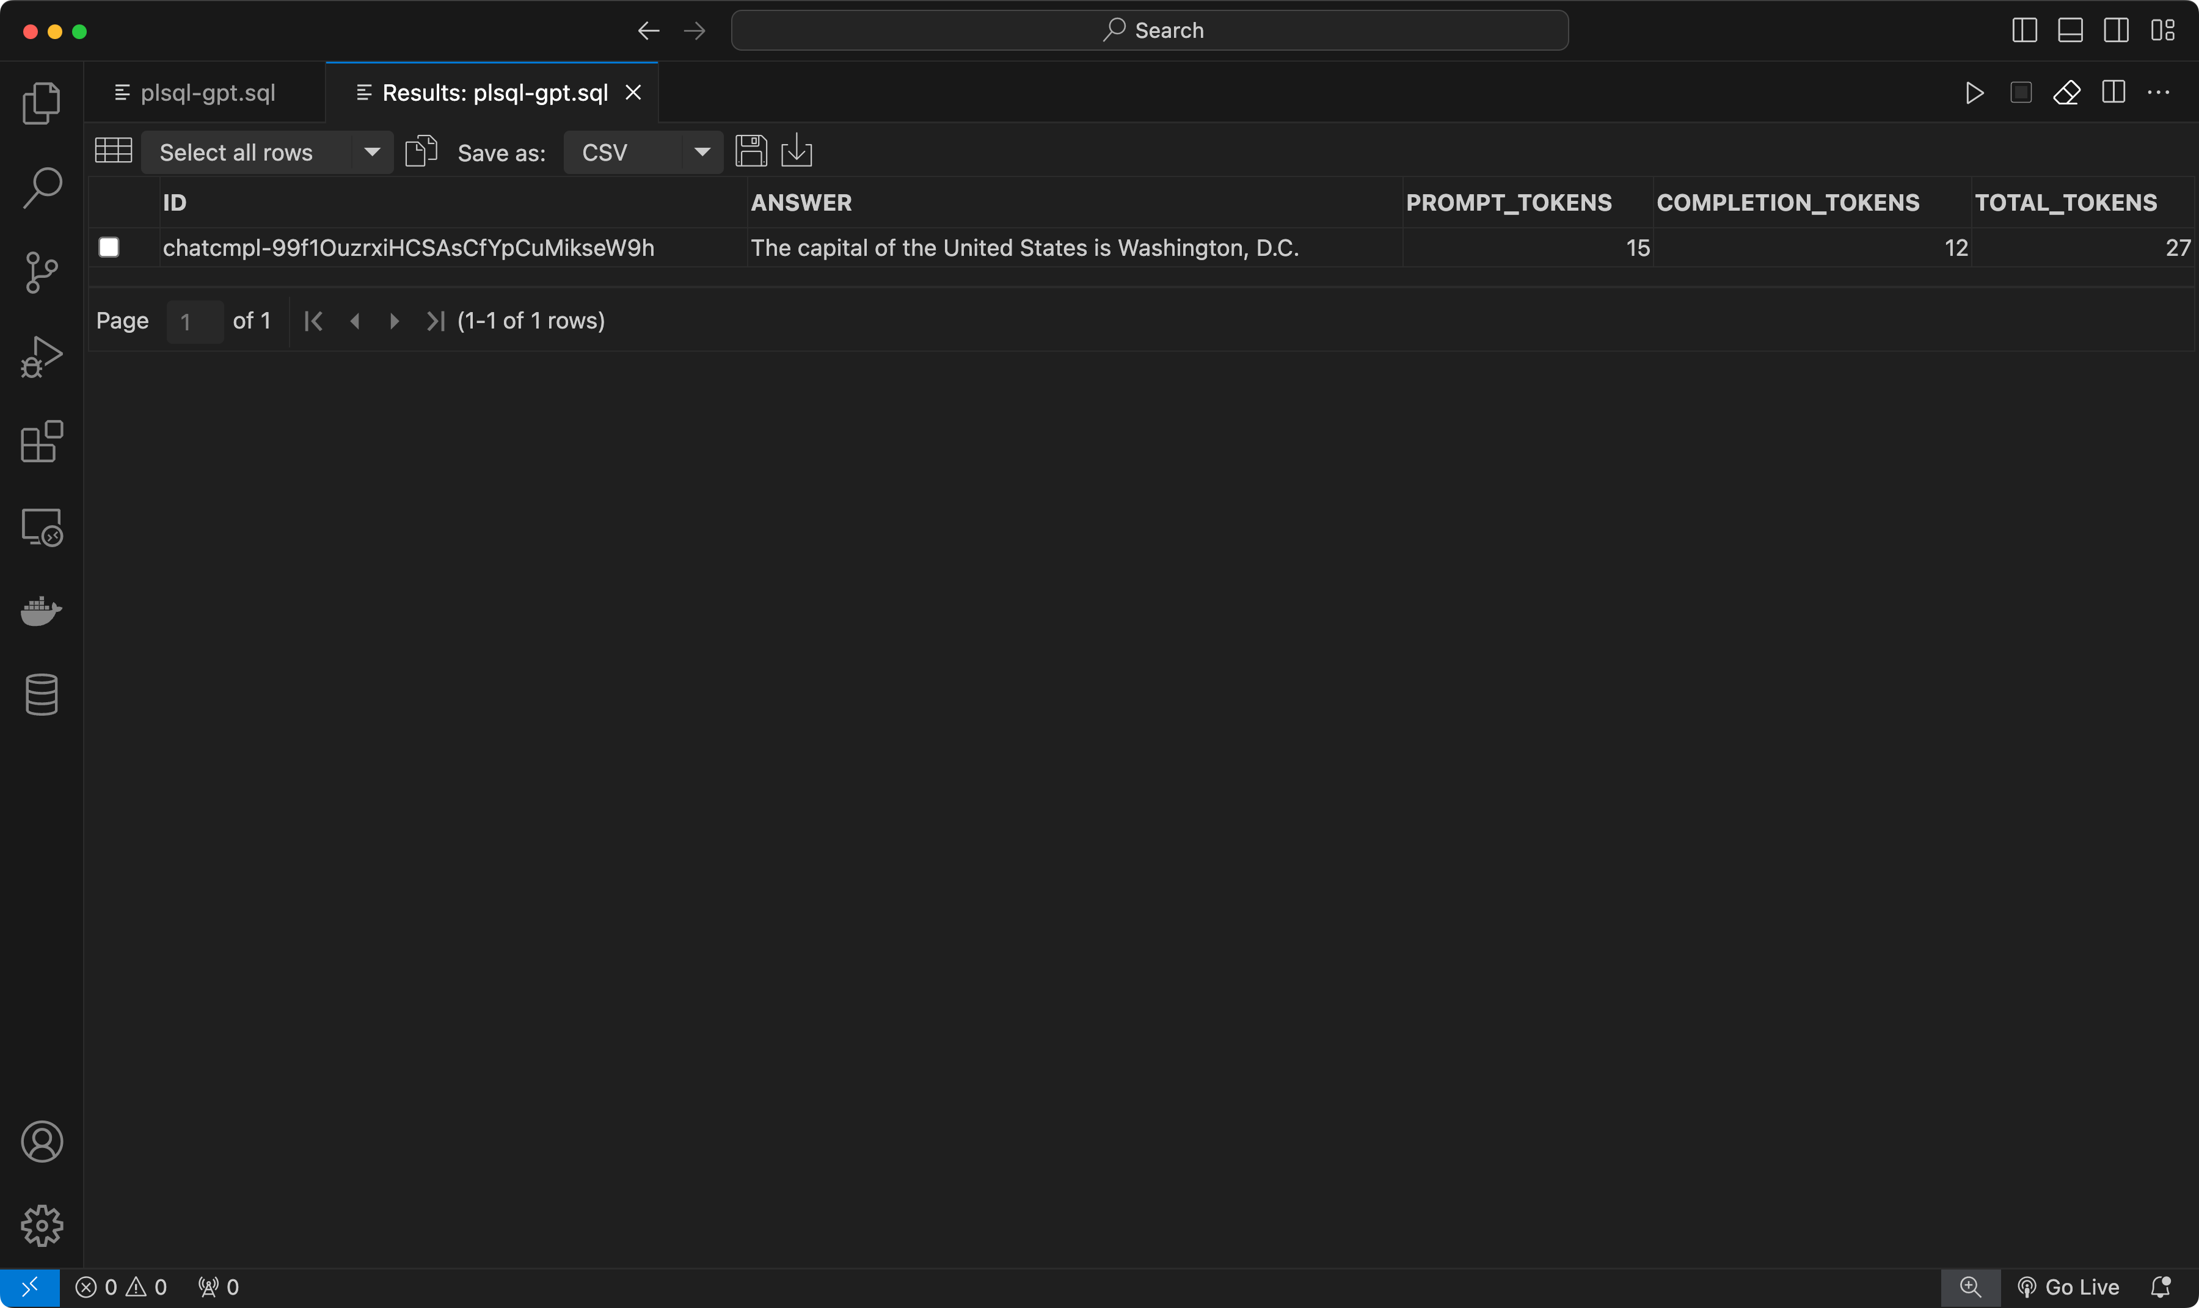This screenshot has width=2199, height=1308.
Task: Toggle the bottom panel layout
Action: point(2070,31)
